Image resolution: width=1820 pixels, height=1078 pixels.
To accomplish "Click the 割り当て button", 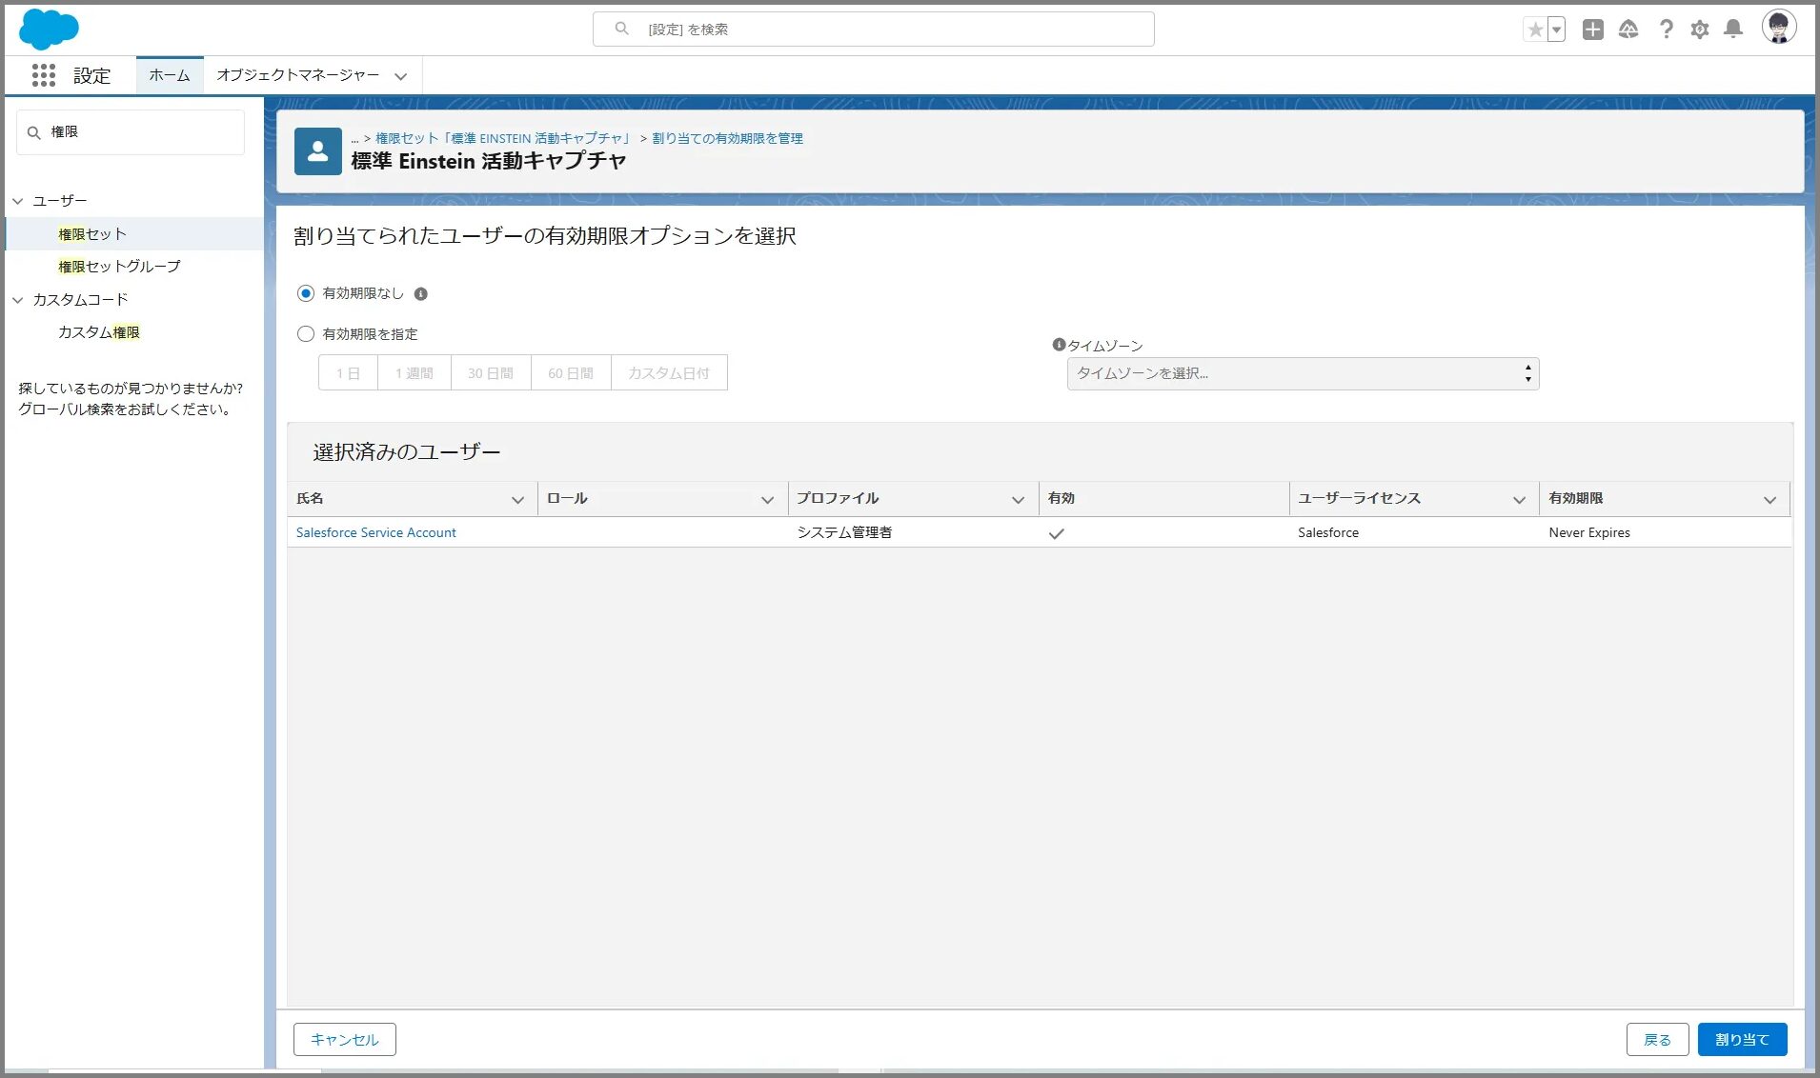I will tap(1742, 1039).
